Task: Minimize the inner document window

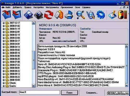Action: pos(121,8)
